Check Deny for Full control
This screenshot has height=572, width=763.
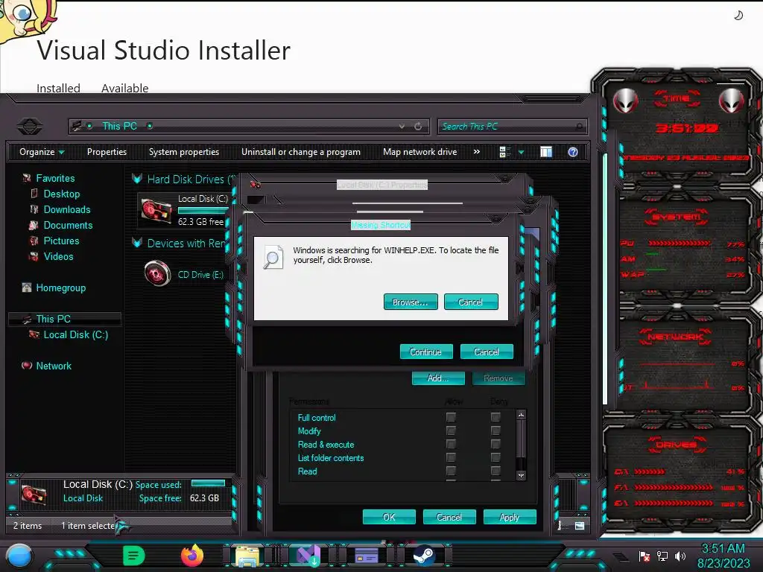pyautogui.click(x=496, y=417)
